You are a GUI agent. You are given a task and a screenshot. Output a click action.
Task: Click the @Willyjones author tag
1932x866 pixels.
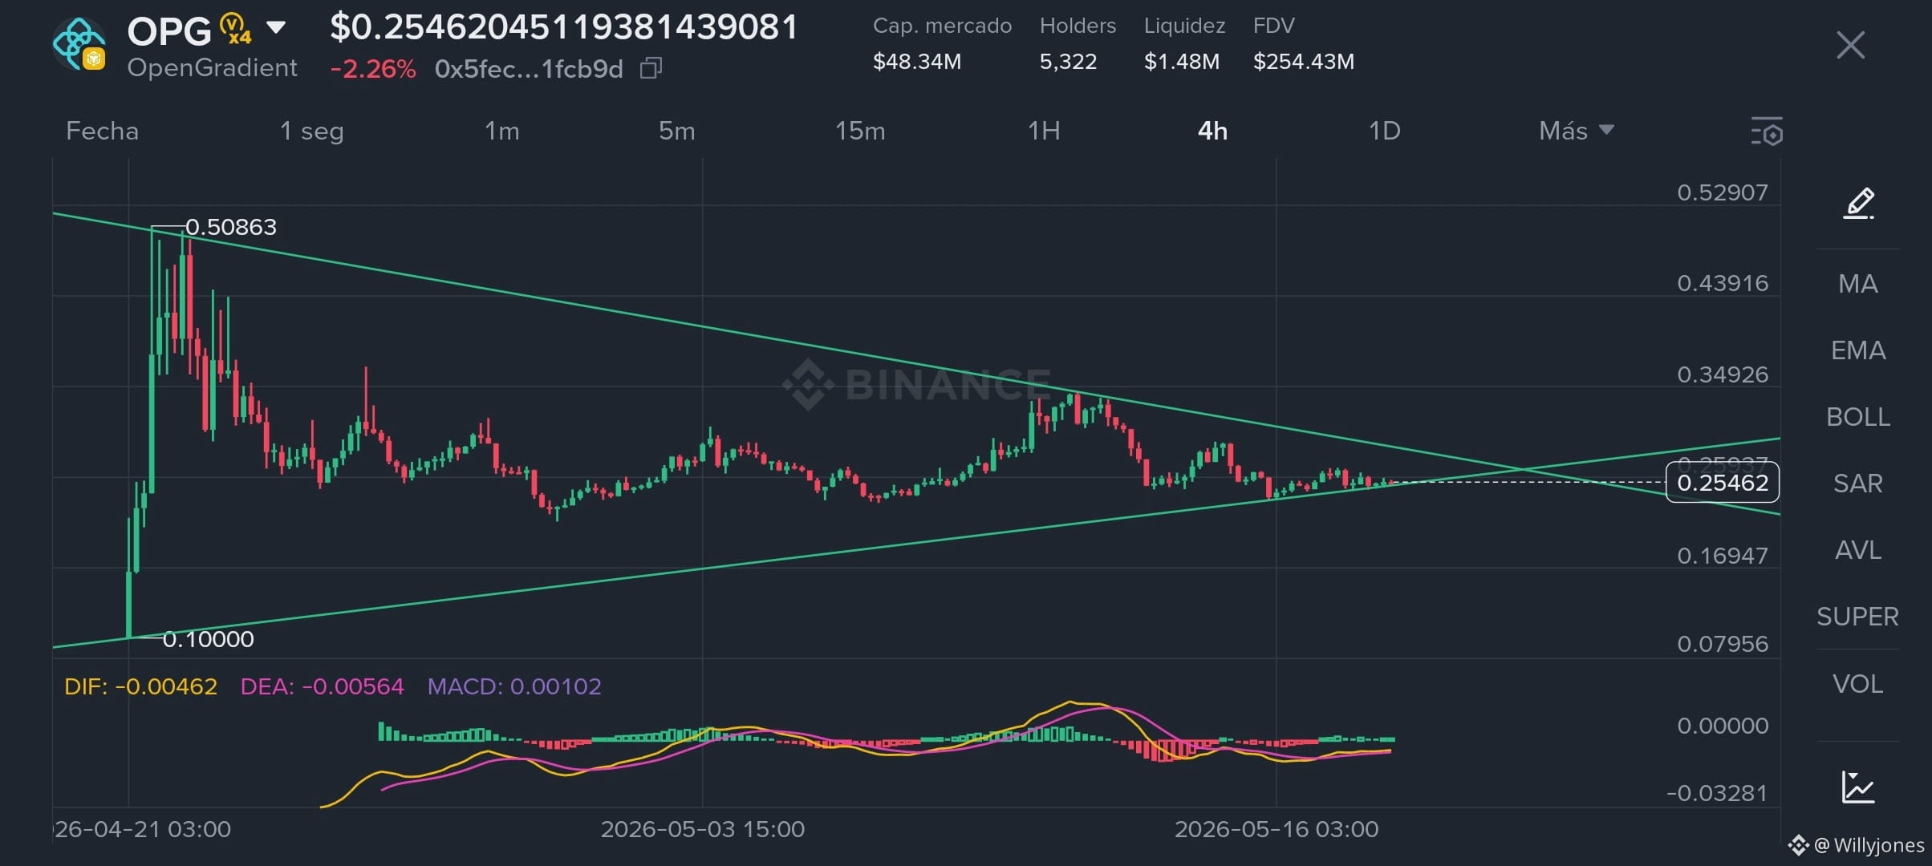[x=1869, y=845]
